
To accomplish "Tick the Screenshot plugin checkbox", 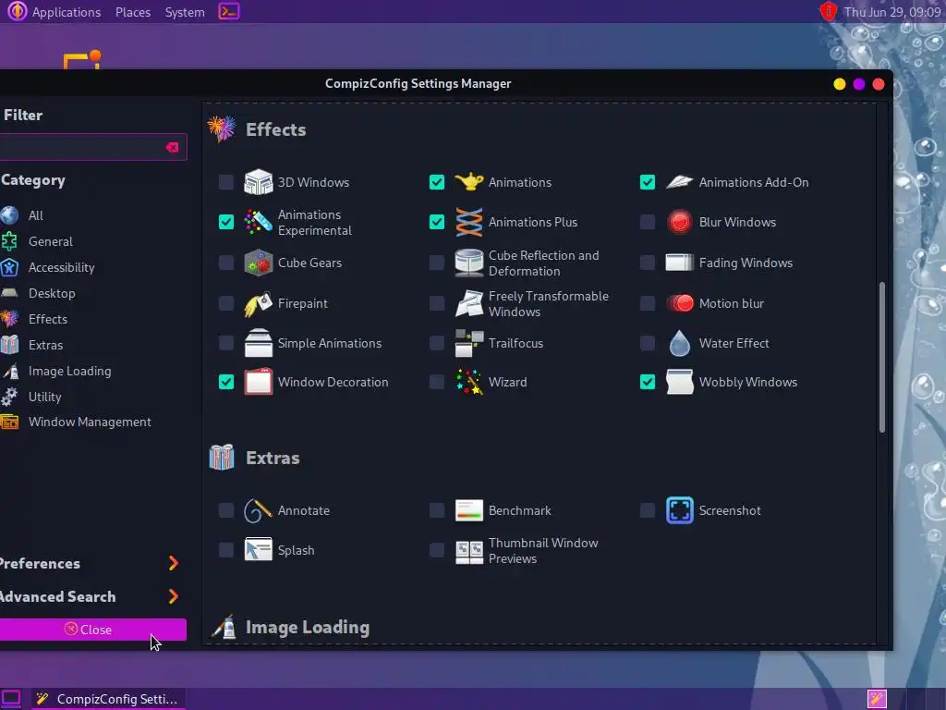I will click(648, 510).
